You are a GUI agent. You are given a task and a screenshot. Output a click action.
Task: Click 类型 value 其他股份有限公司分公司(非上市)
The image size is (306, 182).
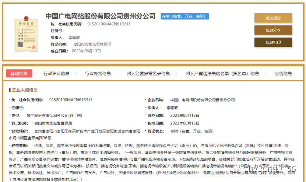click(x=54, y=115)
